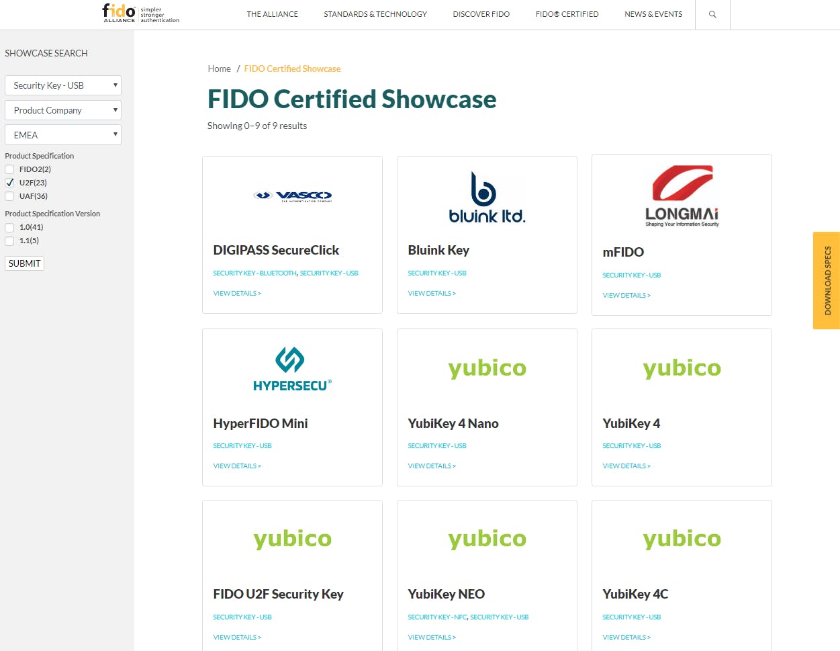
Task: Click the Longmai logo
Action: click(682, 196)
